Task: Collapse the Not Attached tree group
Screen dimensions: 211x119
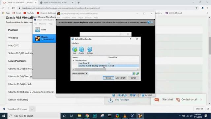Action: point(74,60)
